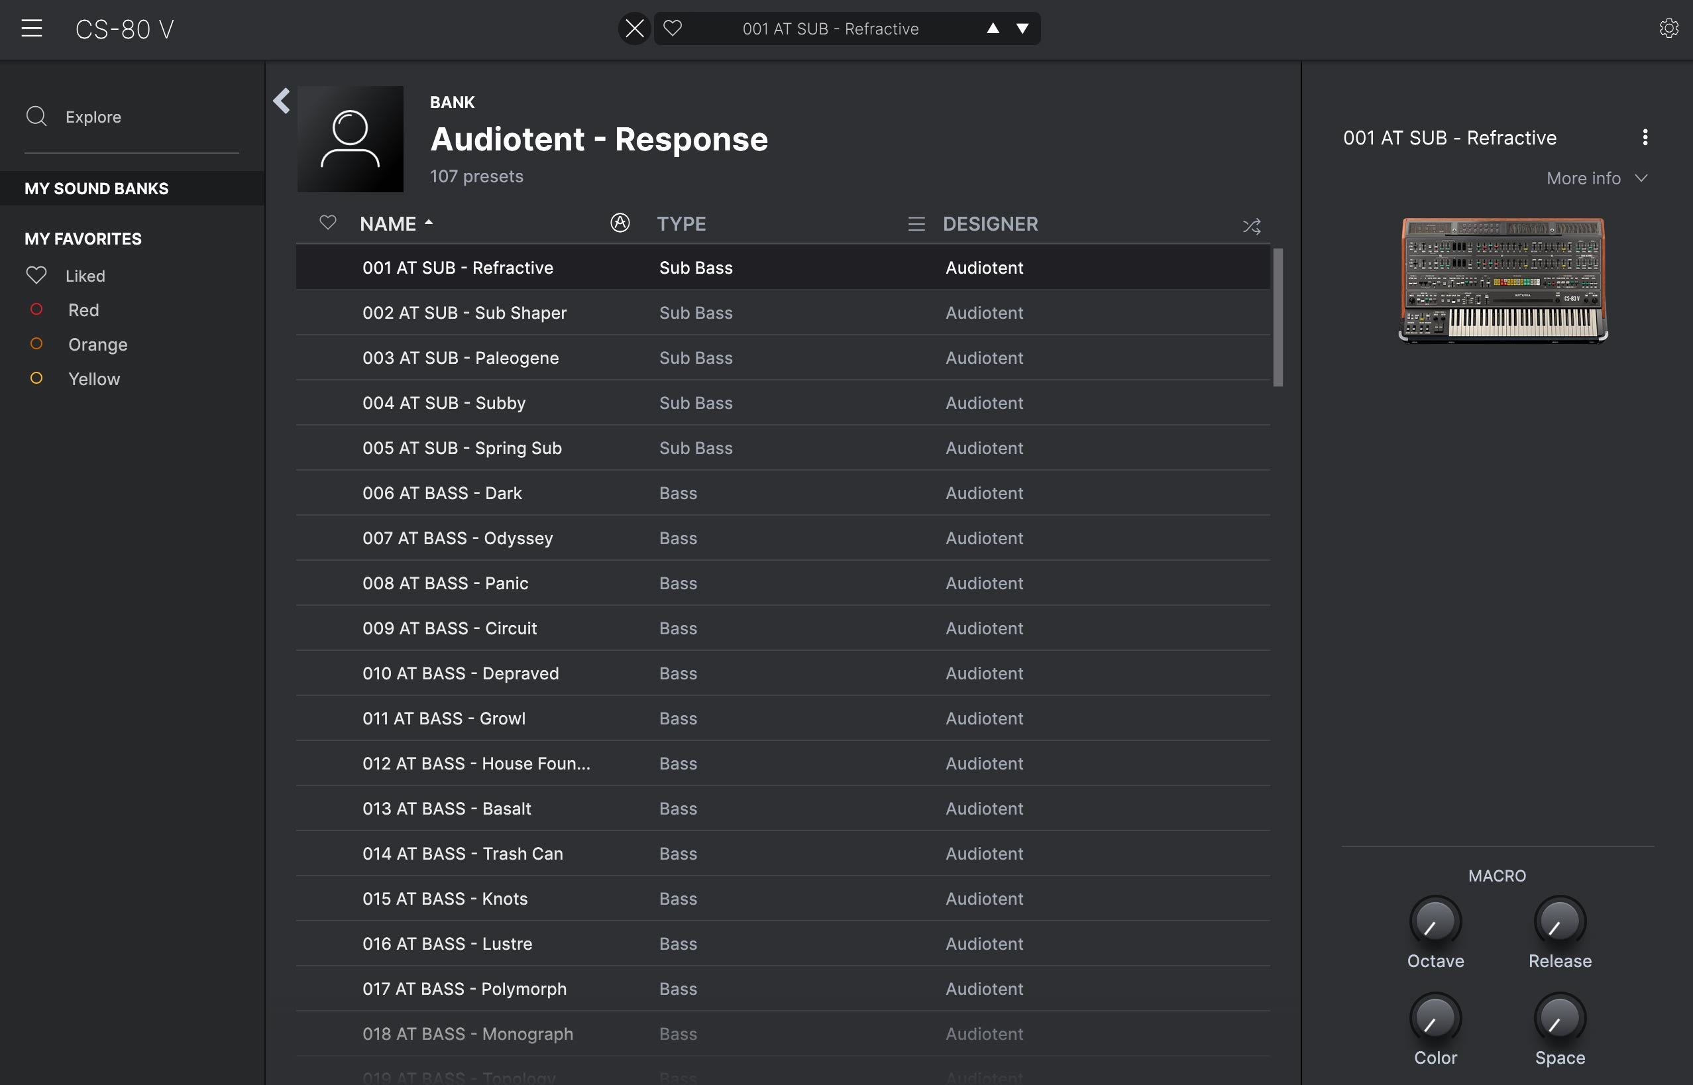Select preset 018 AT BASS - Monograph
This screenshot has width=1693, height=1085.
tap(783, 1033)
